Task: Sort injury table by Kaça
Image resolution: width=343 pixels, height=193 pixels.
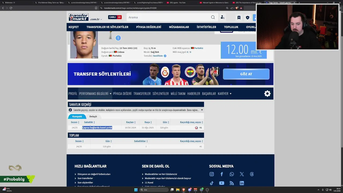Action: (x=148, y=122)
